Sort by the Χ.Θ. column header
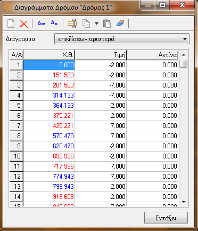 click(49, 55)
